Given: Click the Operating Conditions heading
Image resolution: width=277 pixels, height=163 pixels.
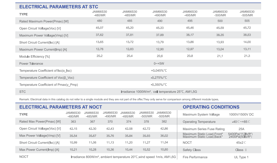Looking at the screenshot, I should (x=211, y=107).
